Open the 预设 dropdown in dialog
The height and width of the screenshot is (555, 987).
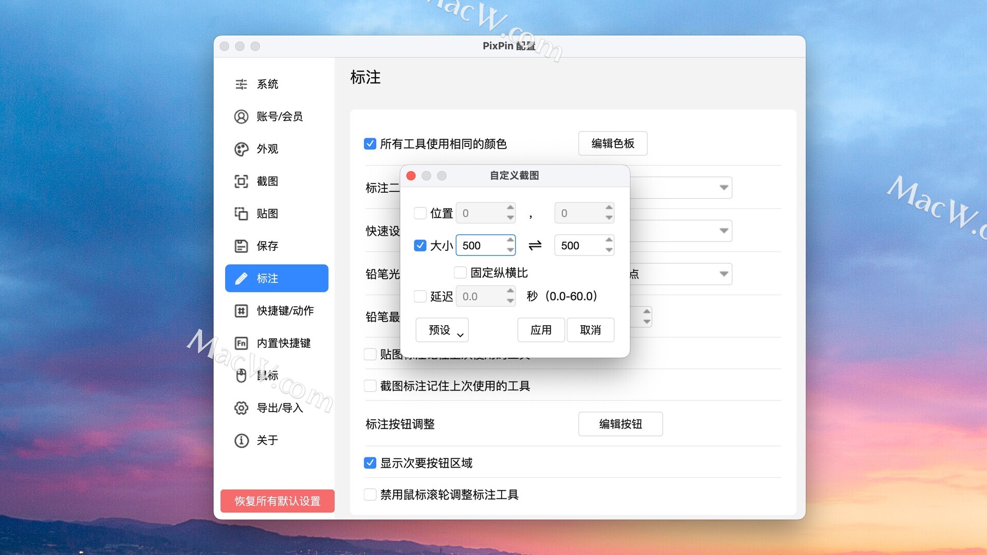point(442,330)
